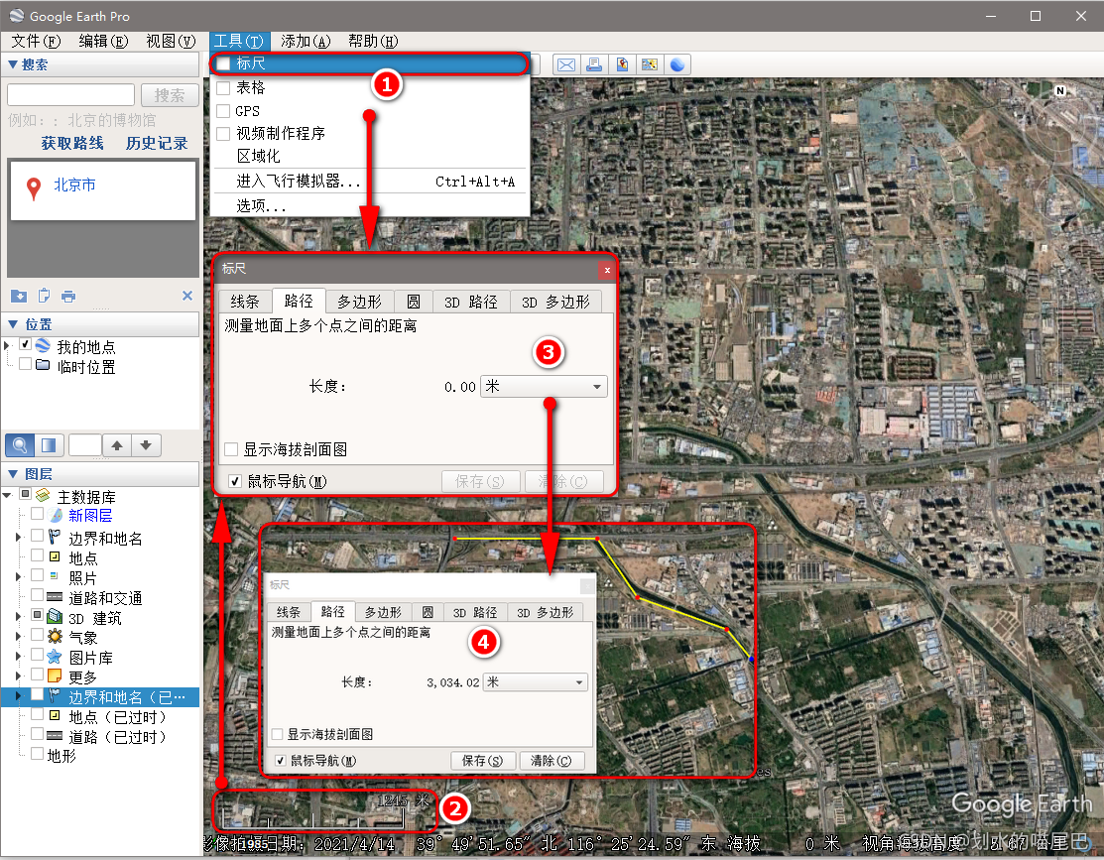Select 标尺 in the 工具 menu
Image resolution: width=1104 pixels, height=860 pixels.
coord(370,63)
